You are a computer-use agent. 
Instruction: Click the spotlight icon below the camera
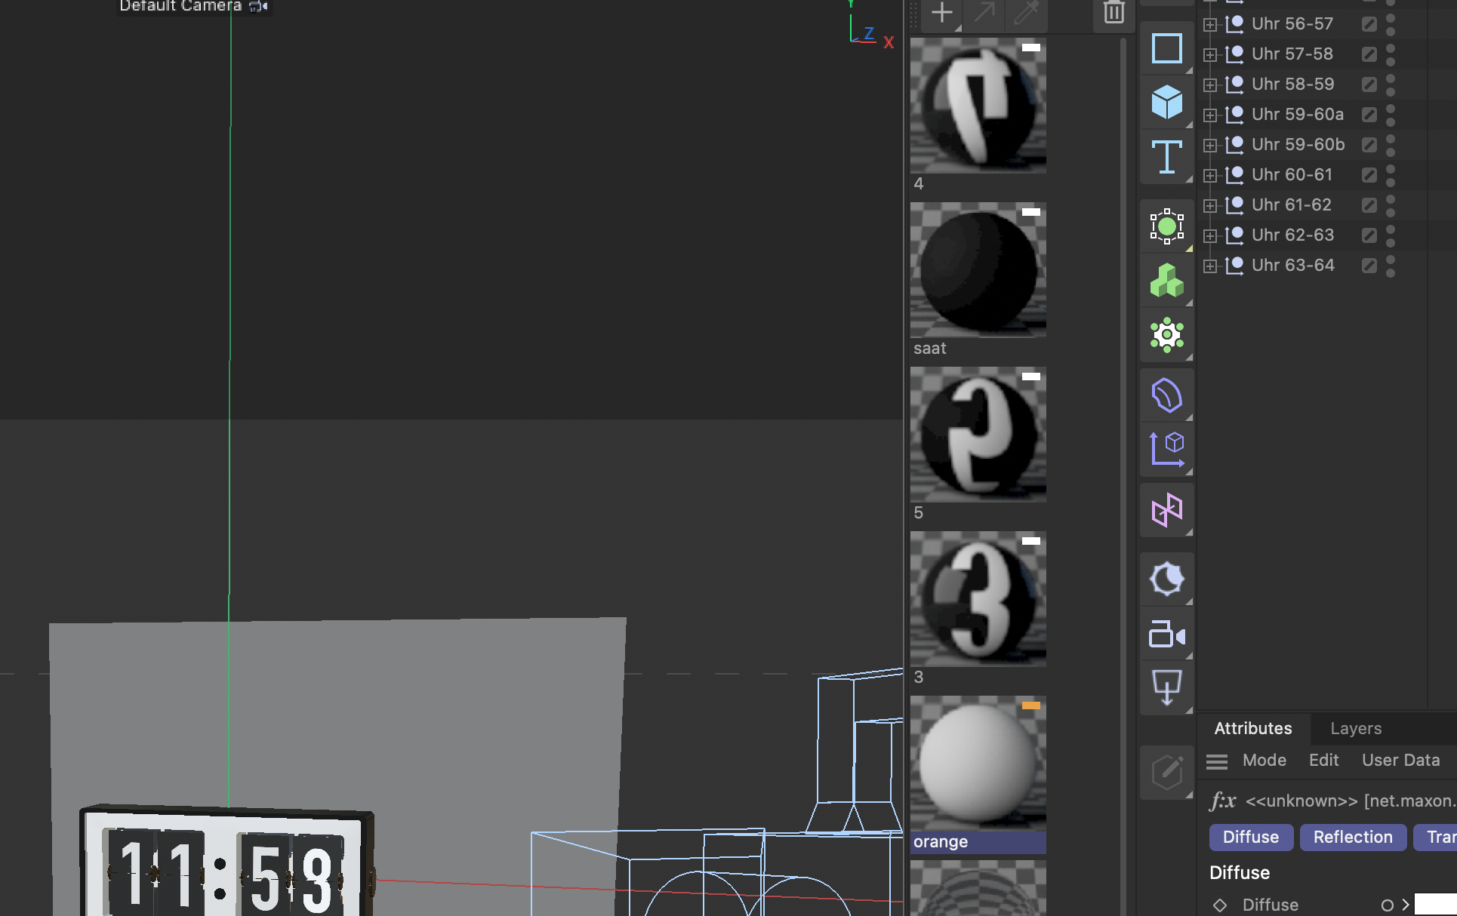coord(1167,688)
